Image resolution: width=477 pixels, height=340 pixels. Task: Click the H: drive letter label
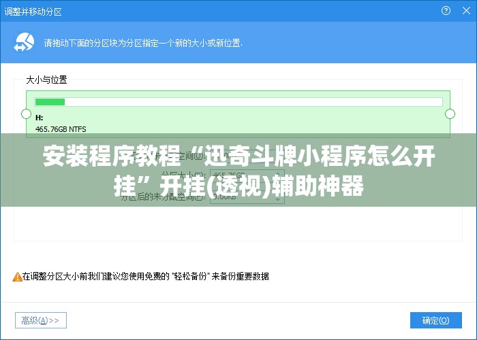(40, 118)
